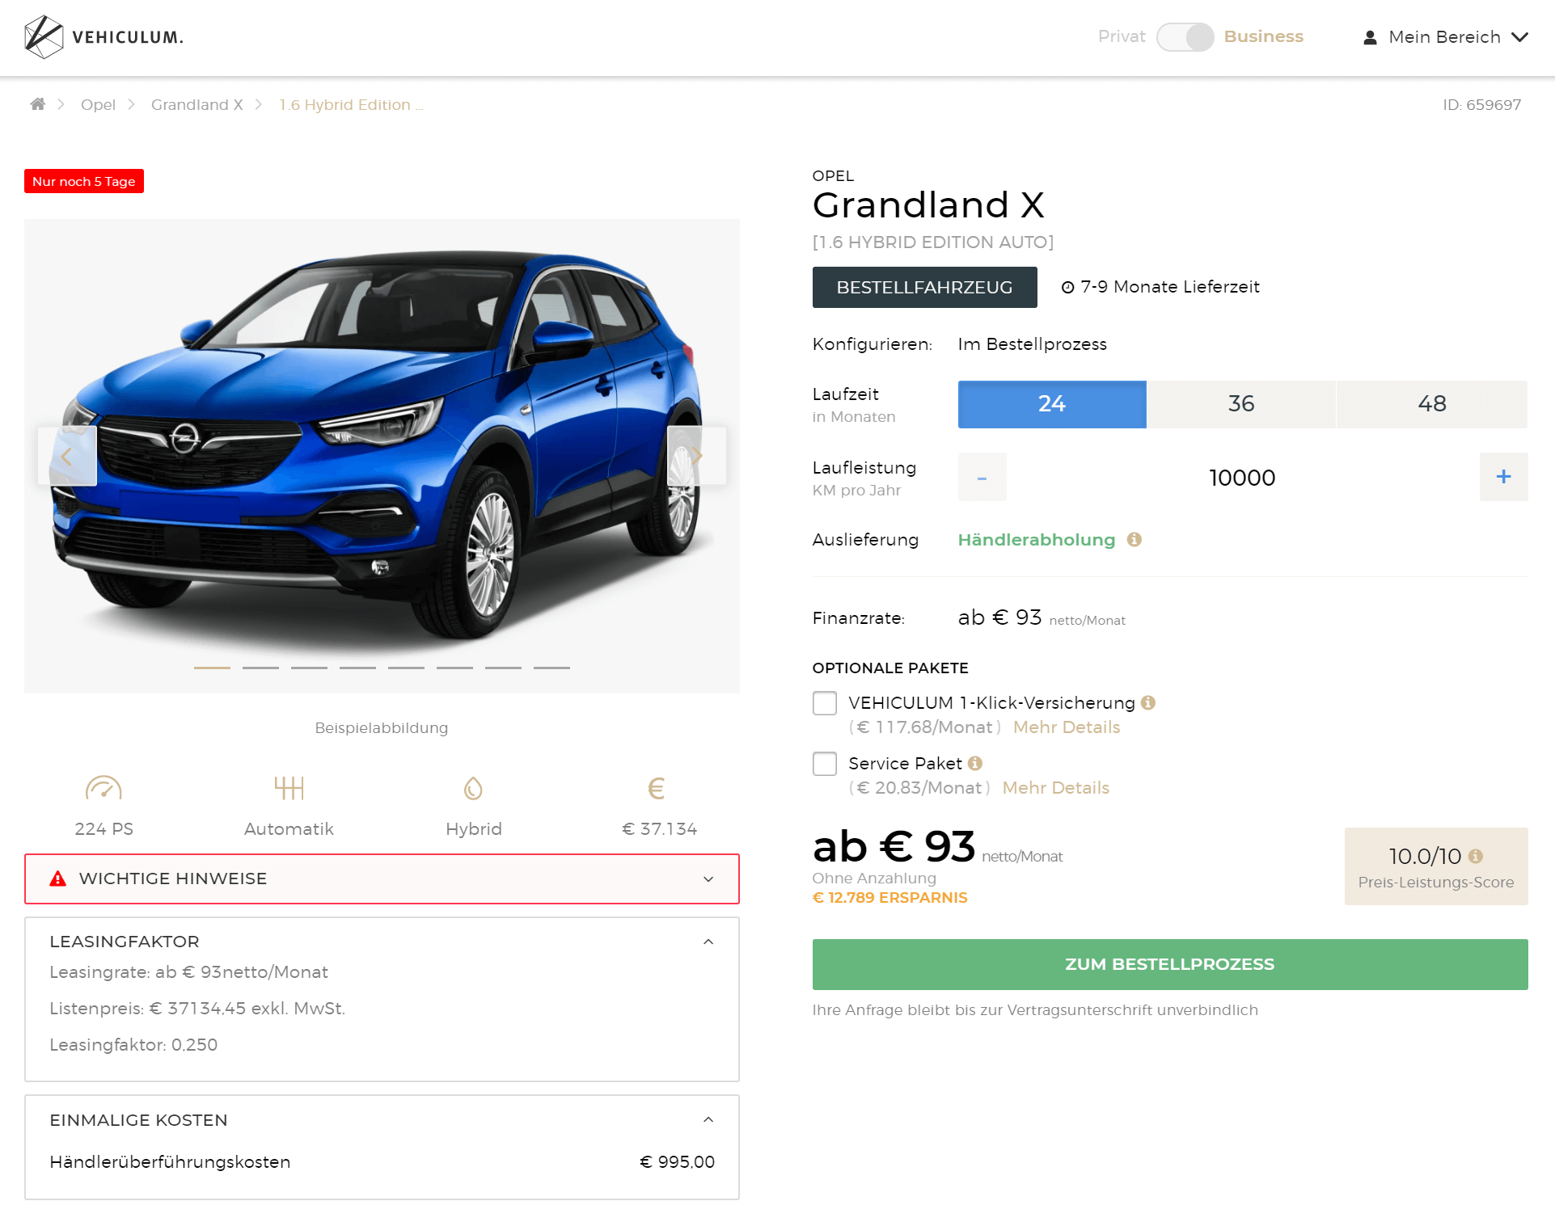The height and width of the screenshot is (1222, 1555).
Task: Open Mehr Details for Service Paket
Action: point(1056,788)
